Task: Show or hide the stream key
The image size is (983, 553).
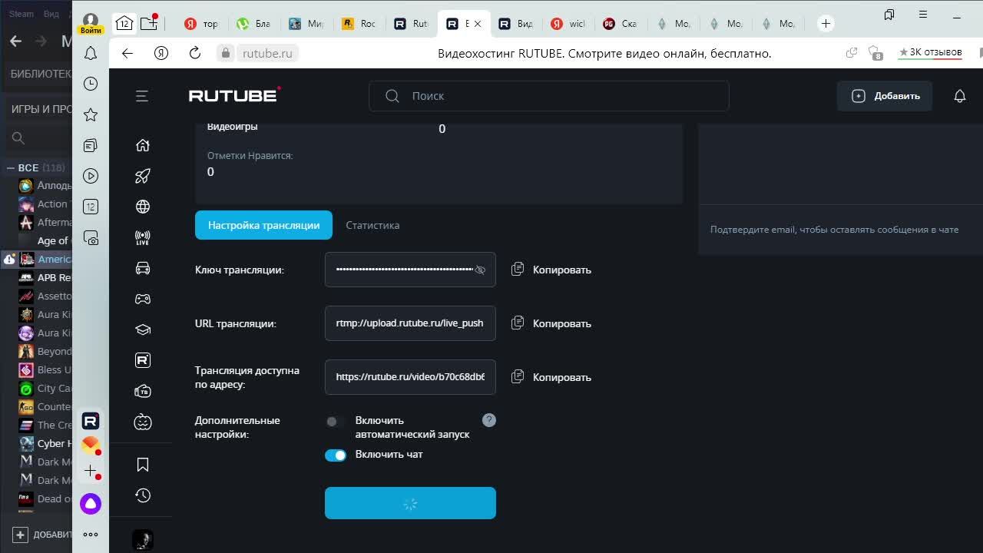Action: coord(480,270)
